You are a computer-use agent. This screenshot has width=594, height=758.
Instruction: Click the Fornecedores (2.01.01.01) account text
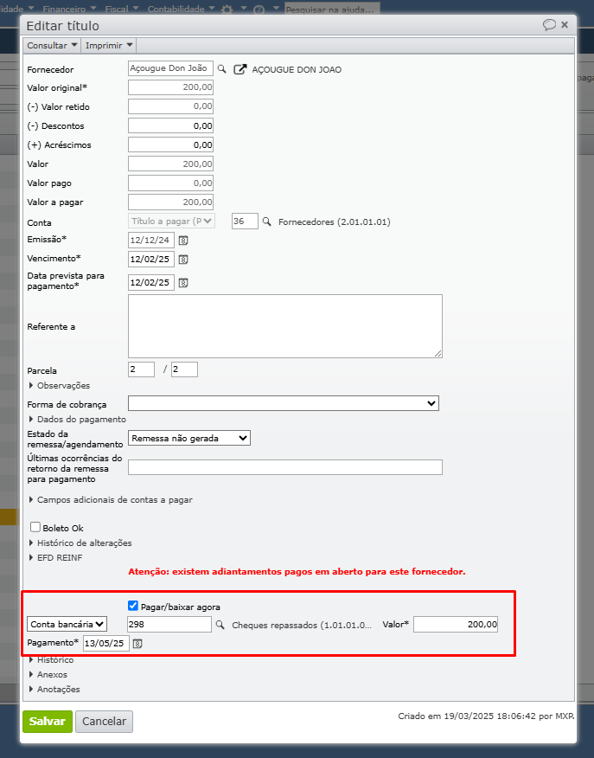(x=335, y=222)
